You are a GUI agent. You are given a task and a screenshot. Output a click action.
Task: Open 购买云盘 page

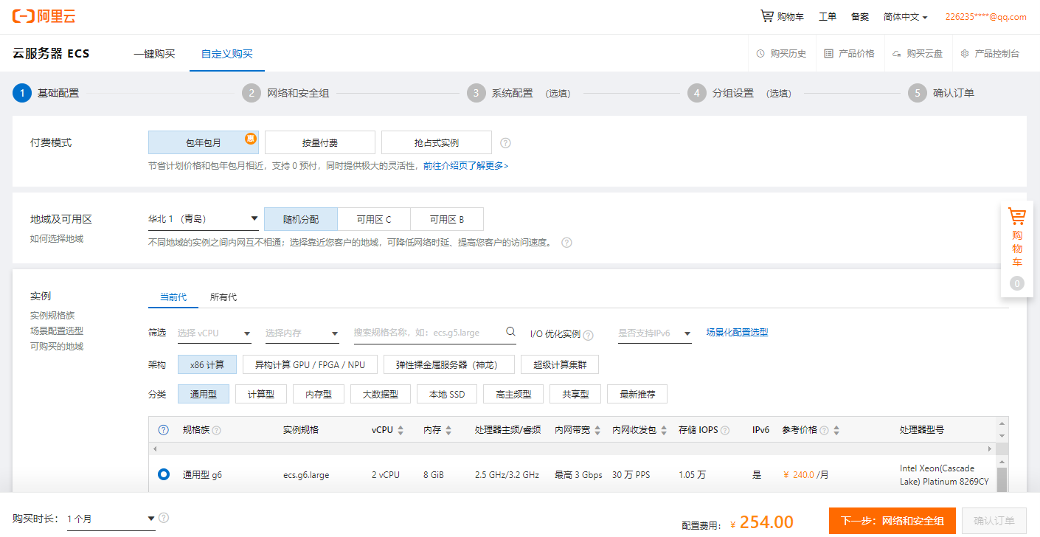tap(917, 54)
